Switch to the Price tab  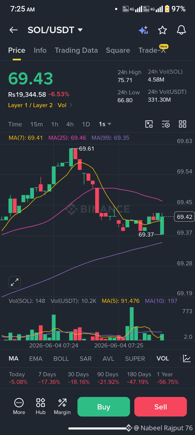(17, 50)
